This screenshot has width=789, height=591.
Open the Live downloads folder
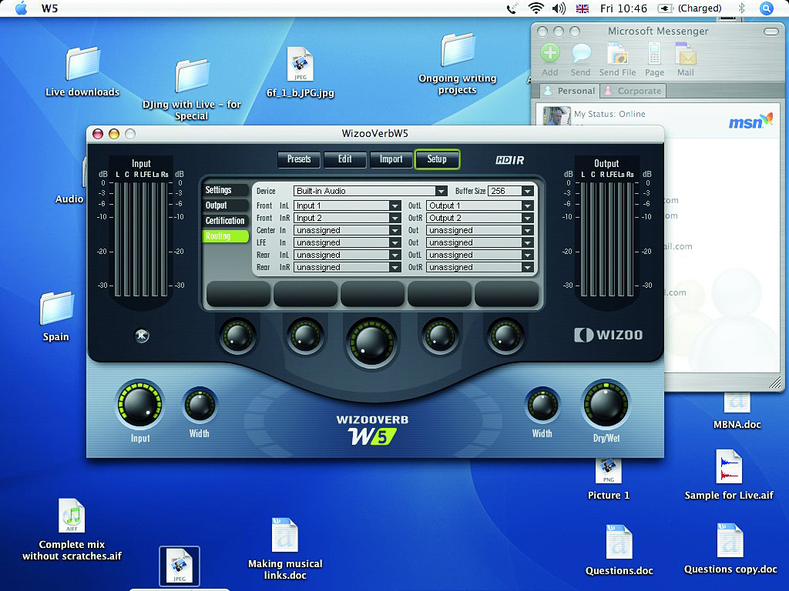(82, 65)
